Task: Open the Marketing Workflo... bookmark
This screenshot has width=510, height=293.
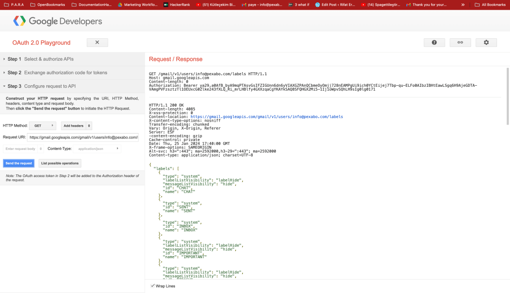Action: point(138,4)
